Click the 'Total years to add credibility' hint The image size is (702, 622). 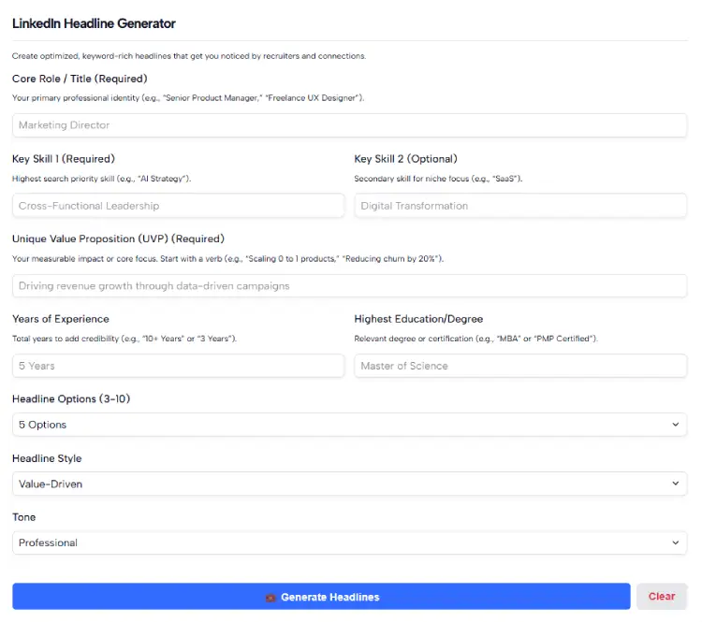click(x=124, y=339)
